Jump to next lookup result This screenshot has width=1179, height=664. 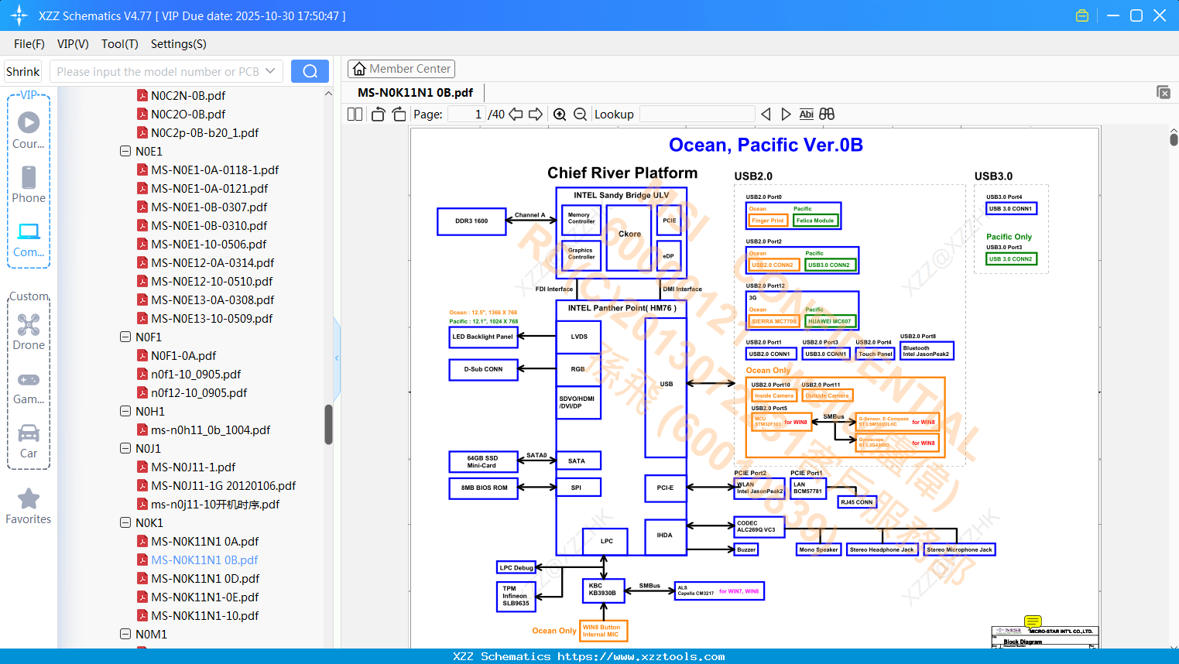pyautogui.click(x=786, y=114)
